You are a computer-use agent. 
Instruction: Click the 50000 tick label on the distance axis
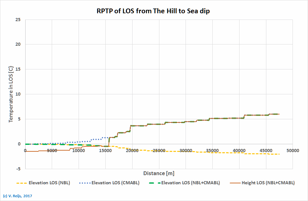(x=293, y=151)
